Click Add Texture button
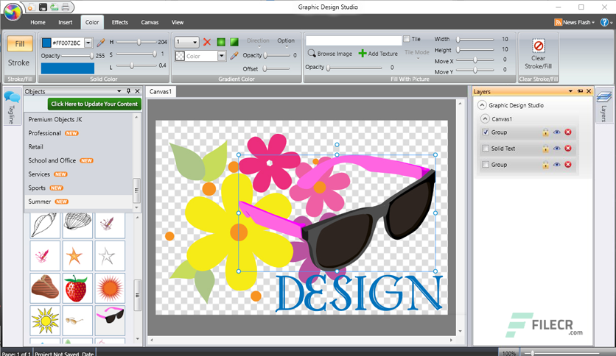The image size is (616, 356). (378, 53)
